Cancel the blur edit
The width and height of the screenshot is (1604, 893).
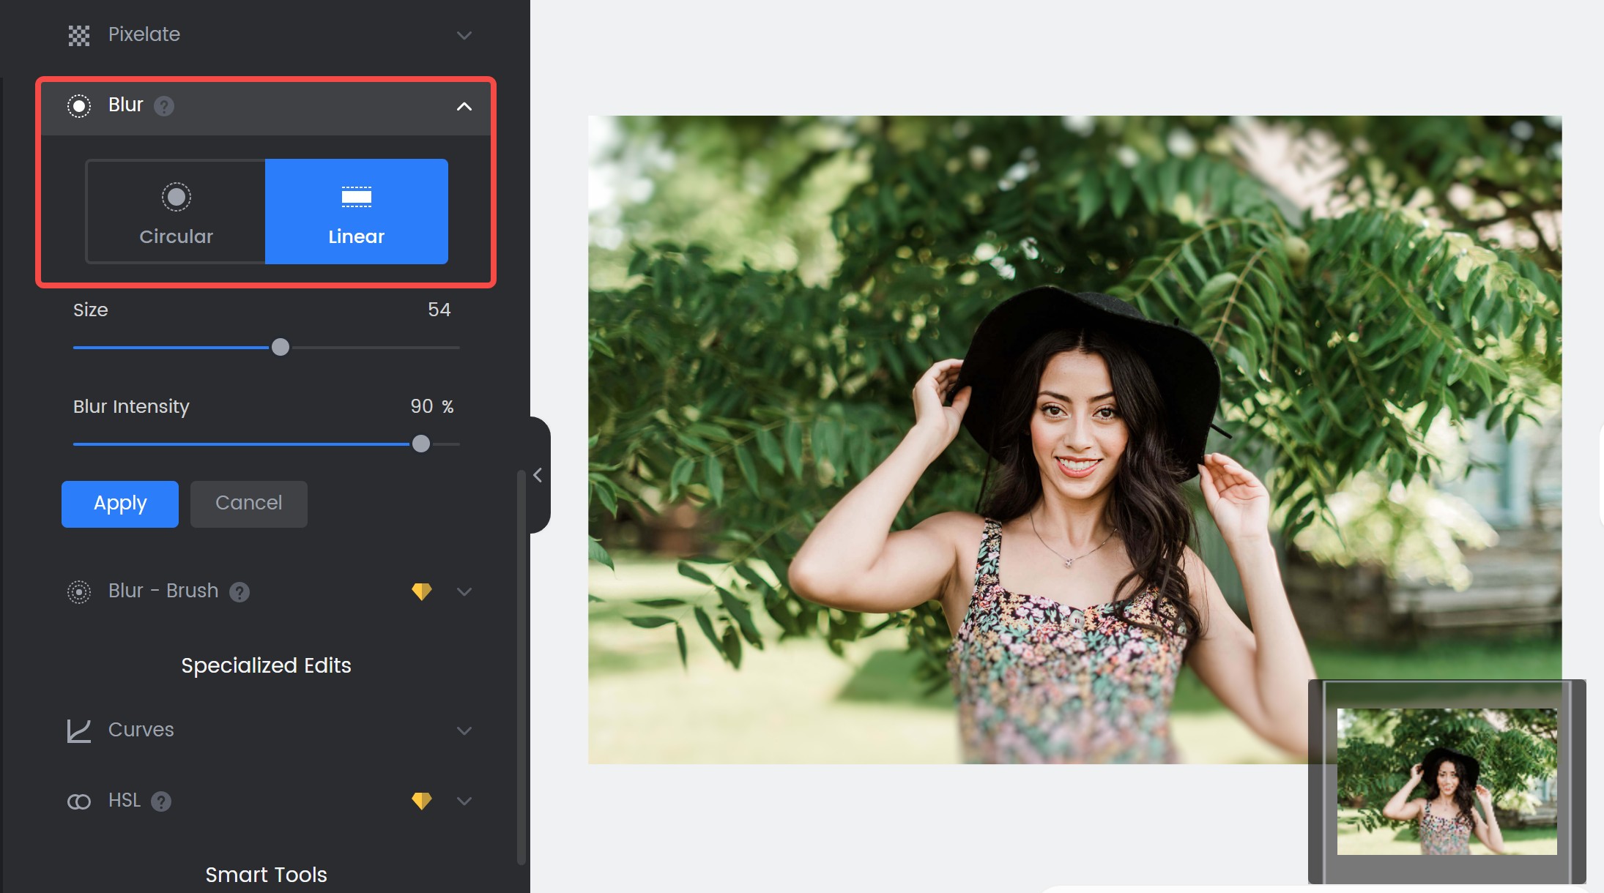click(x=249, y=504)
